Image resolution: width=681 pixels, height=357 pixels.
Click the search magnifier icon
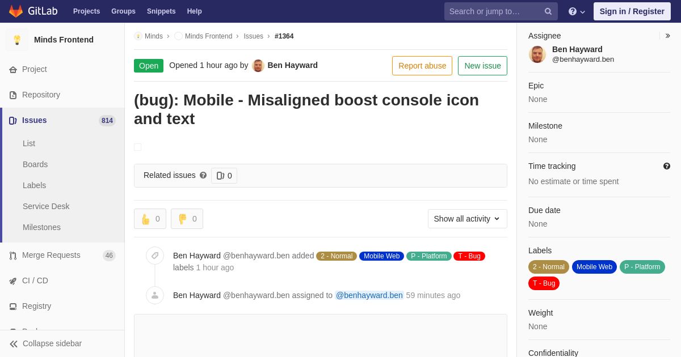[x=548, y=11]
